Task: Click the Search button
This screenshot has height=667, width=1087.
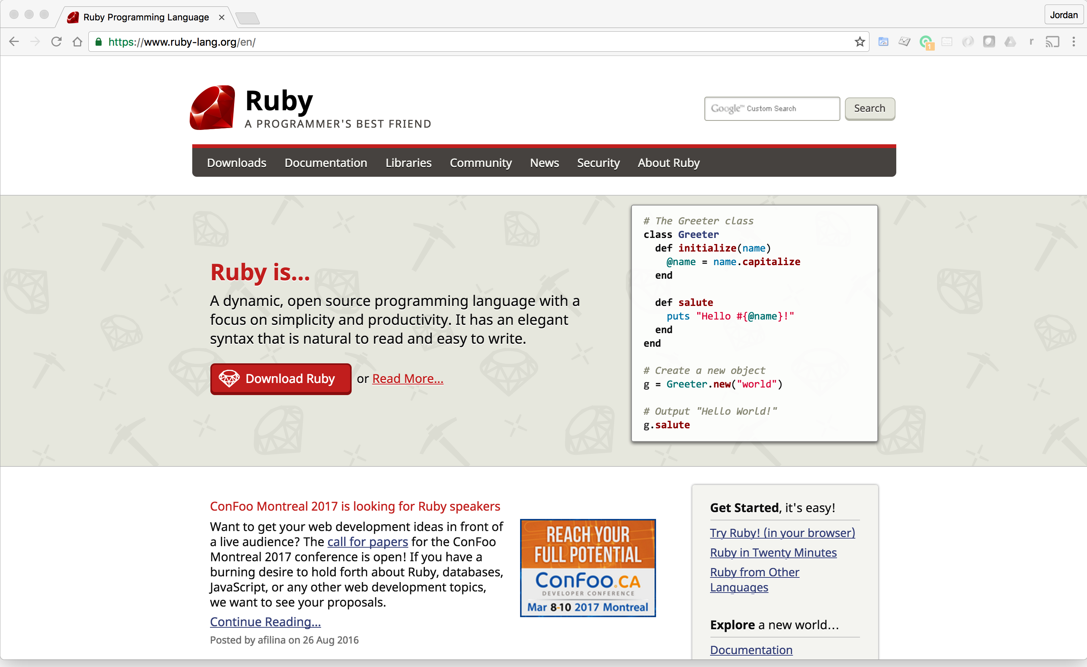Action: coord(869,108)
